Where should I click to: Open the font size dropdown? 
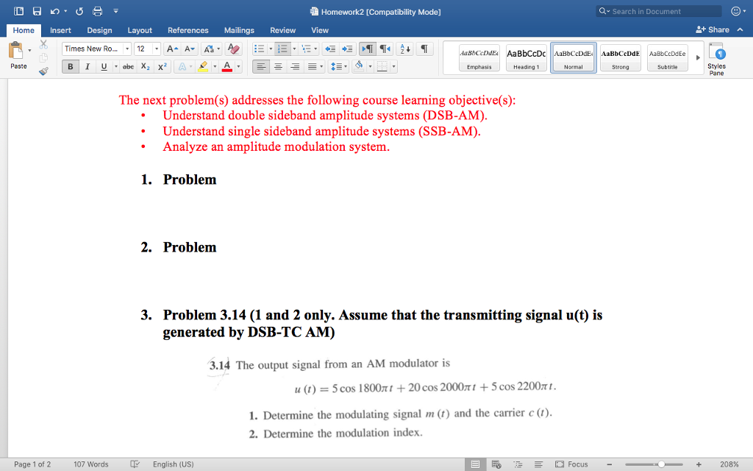[x=156, y=49]
